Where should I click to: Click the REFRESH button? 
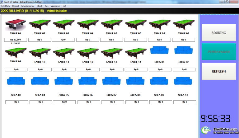(x=218, y=71)
